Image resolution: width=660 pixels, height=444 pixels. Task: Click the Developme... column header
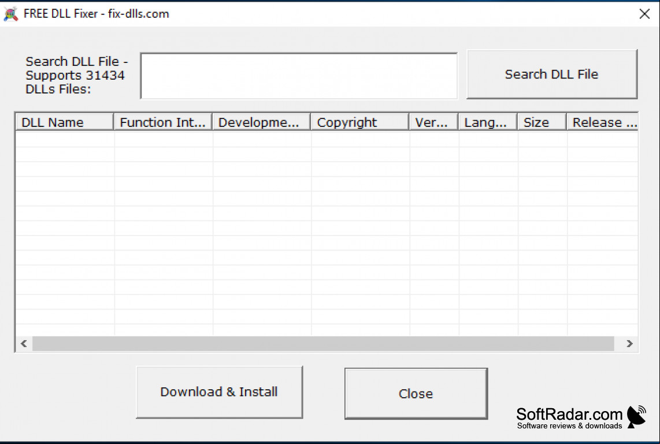(x=261, y=122)
